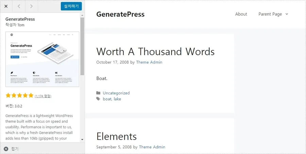Close the theme preview panel
The image size is (306, 154).
[x=6, y=6]
